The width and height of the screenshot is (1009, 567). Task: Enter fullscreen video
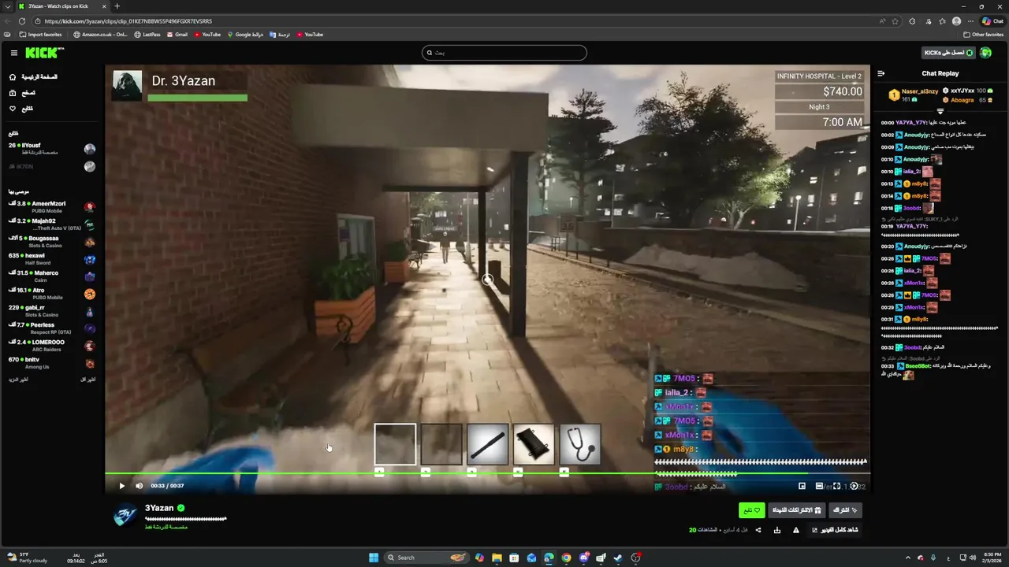coord(836,486)
